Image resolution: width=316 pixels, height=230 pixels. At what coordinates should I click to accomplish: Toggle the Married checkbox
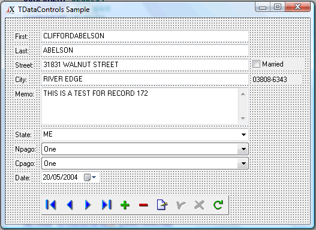[256, 64]
